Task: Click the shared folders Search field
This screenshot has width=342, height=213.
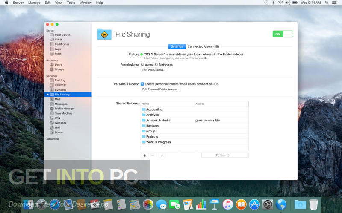Action: tap(225, 155)
